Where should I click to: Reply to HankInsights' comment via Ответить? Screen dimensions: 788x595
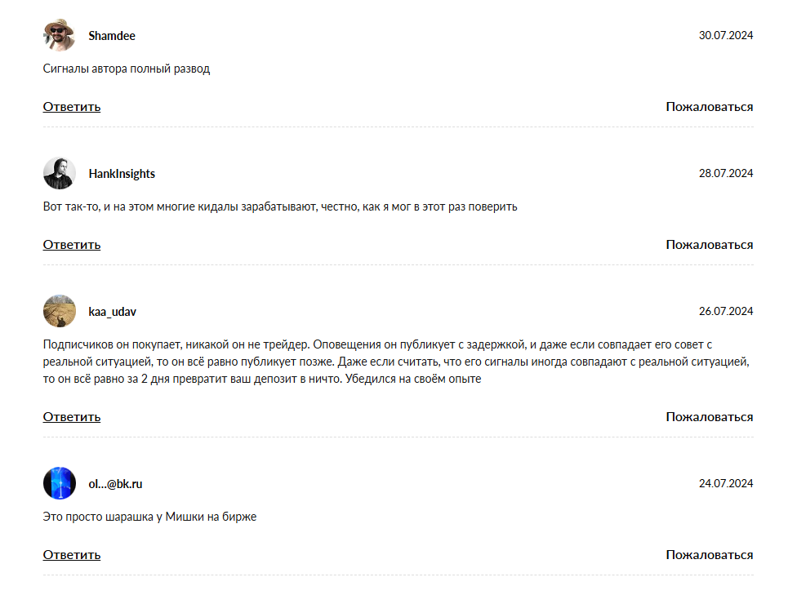tap(71, 245)
